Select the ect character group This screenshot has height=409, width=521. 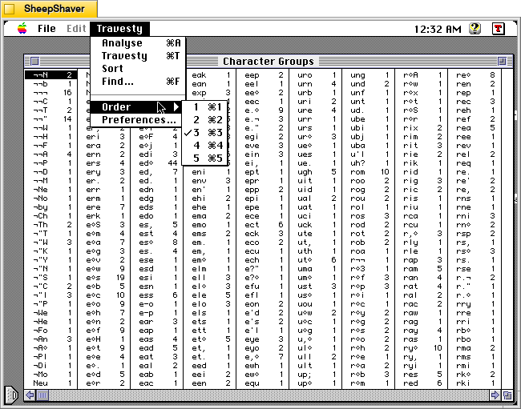click(x=262, y=225)
